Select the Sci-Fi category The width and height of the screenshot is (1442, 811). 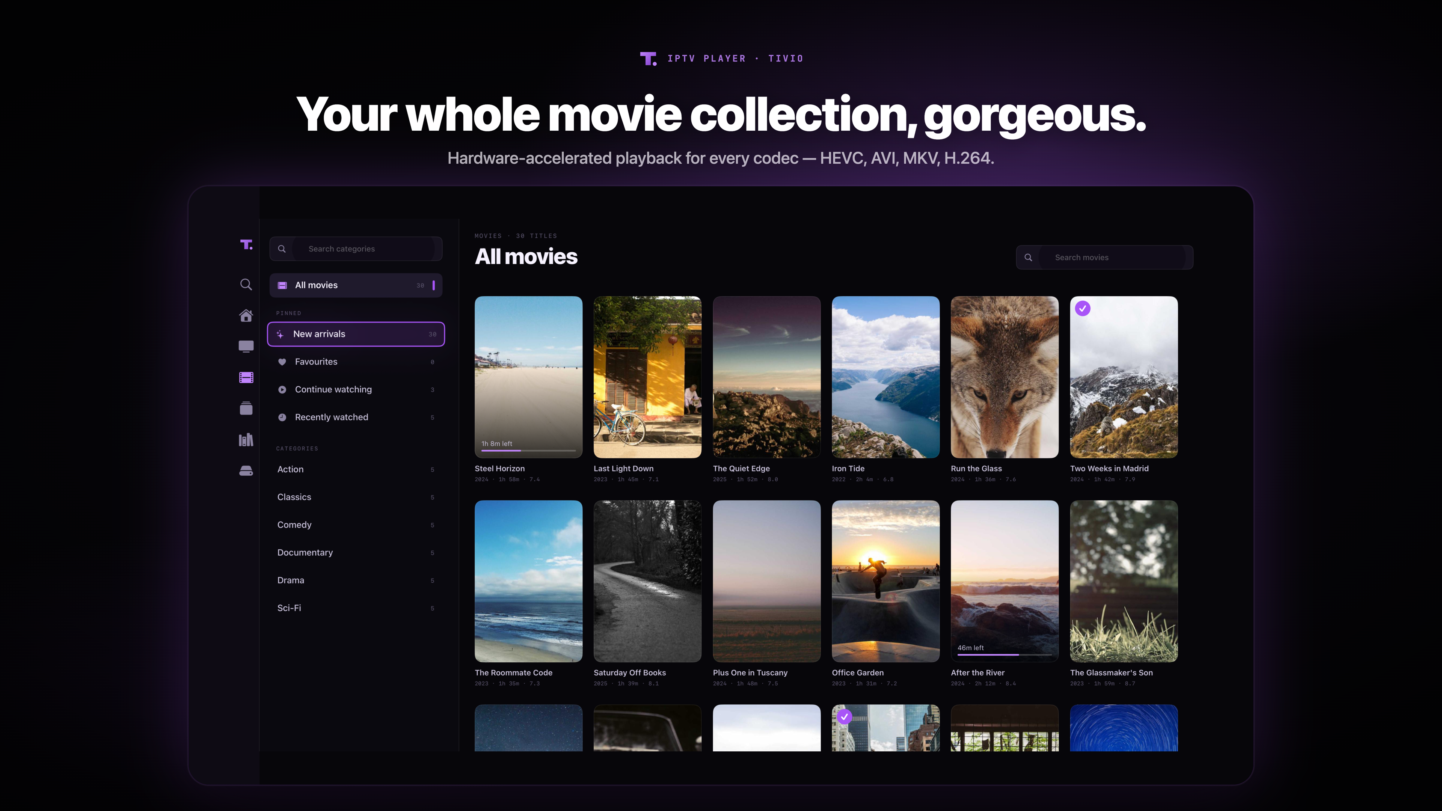pos(356,608)
